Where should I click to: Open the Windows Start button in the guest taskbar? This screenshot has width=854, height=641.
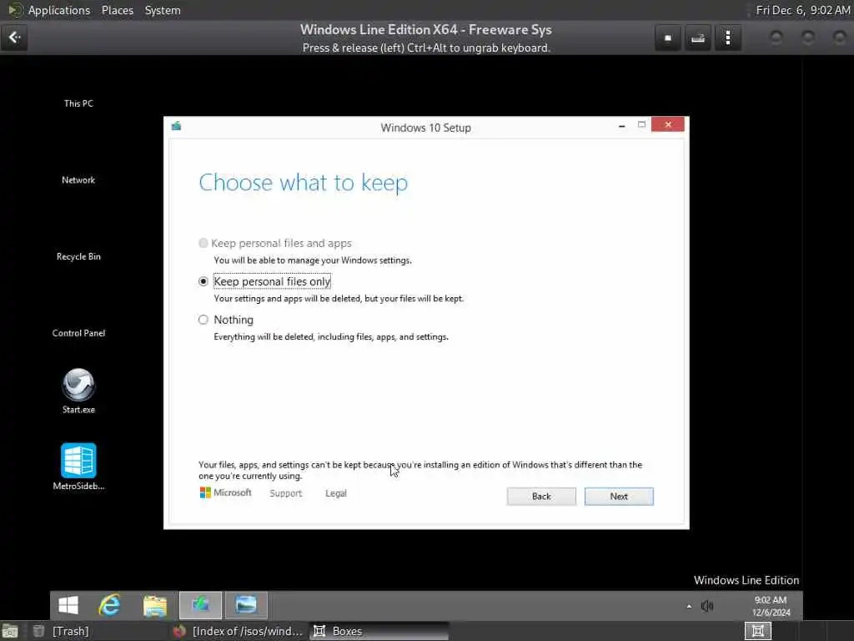68,605
